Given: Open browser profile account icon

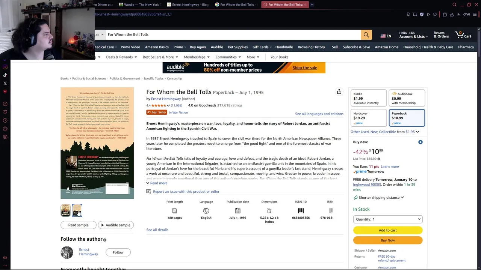Looking at the screenshot, I should point(452,14).
